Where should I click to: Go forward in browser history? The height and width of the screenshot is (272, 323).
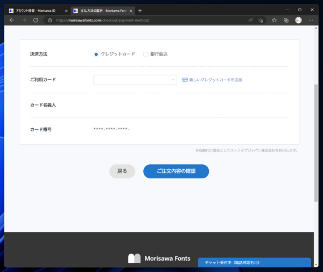(x=24, y=20)
